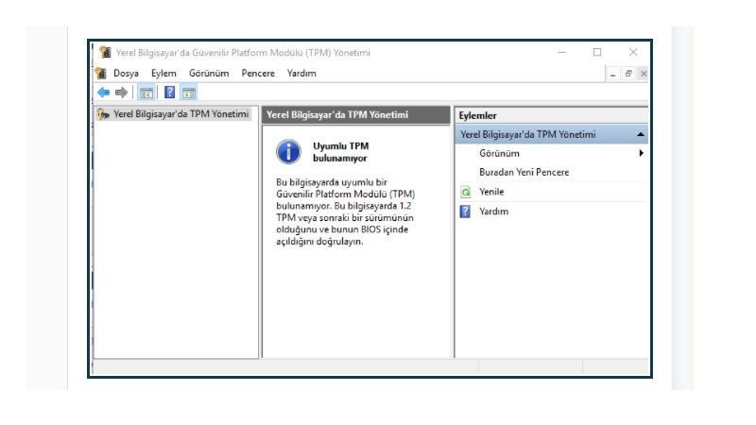This screenshot has height=425, width=756.
Task: Toggle the Show/Hide Action Pane toolbar icon
Action: [188, 93]
